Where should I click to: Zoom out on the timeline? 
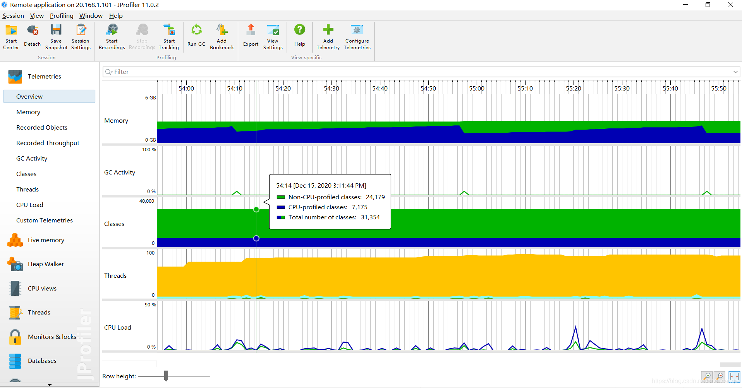point(720,376)
